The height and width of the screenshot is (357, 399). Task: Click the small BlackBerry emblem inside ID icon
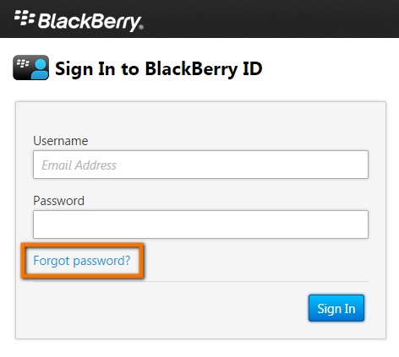click(x=23, y=63)
